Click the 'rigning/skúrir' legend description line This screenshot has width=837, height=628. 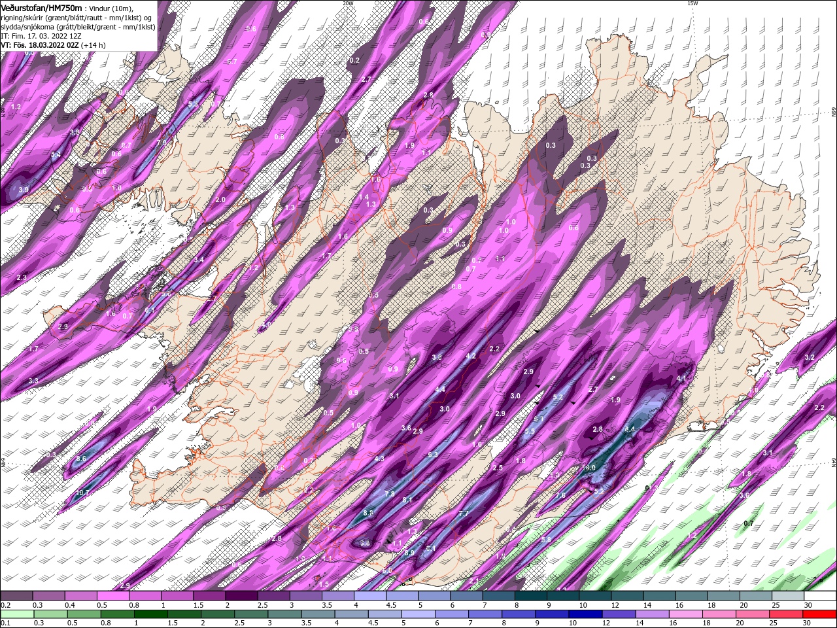pos(76,18)
